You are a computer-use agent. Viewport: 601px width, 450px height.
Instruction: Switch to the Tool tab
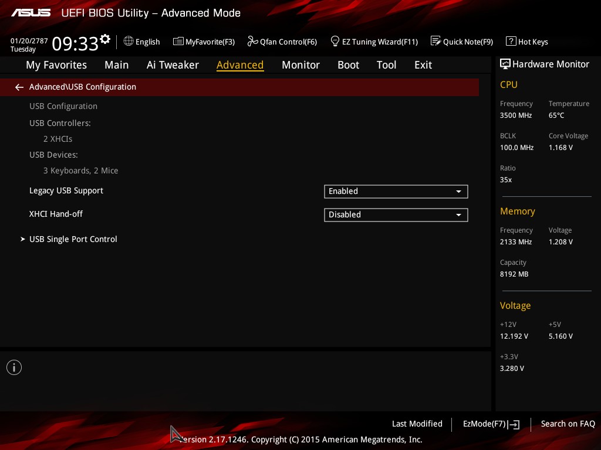(x=386, y=65)
